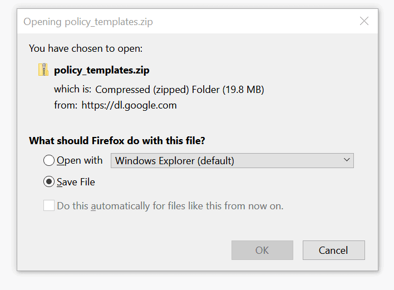Click the Compressed (zipped) Folder (19.8 MB) text
The width and height of the screenshot is (394, 290).
coord(180,89)
